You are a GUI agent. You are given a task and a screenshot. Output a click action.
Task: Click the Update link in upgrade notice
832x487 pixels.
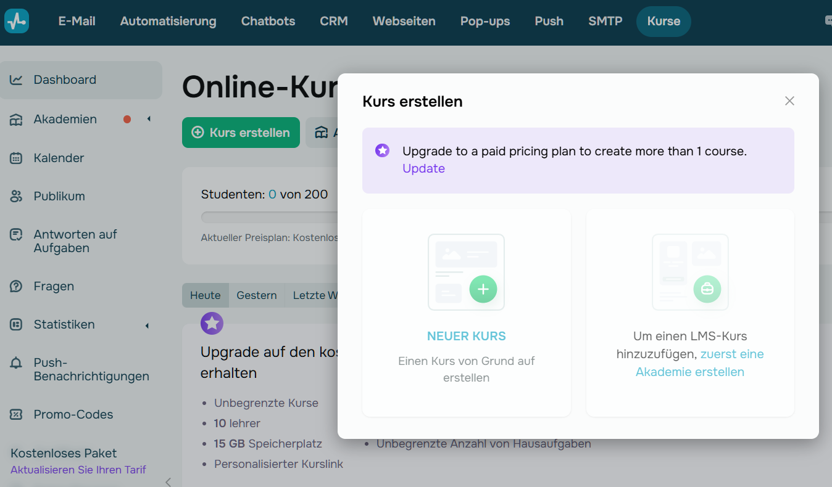coord(423,168)
